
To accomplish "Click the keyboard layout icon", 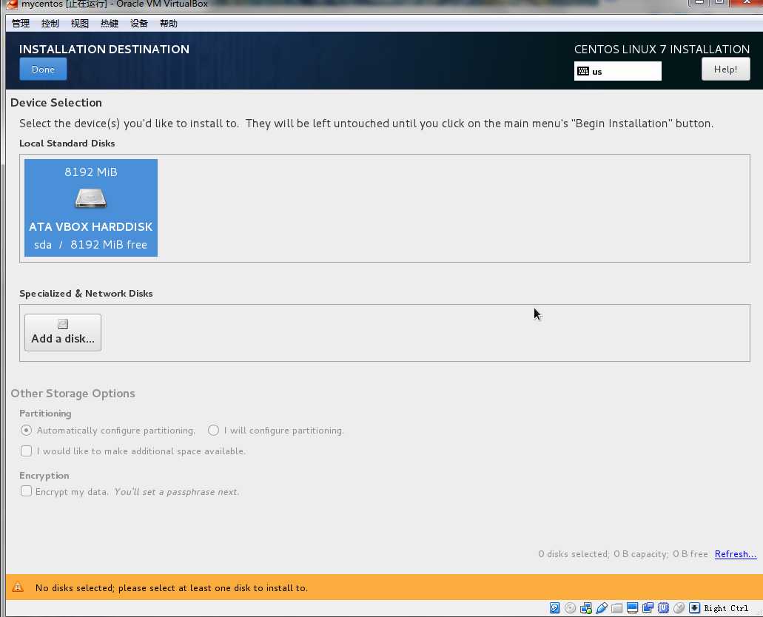I will 583,71.
